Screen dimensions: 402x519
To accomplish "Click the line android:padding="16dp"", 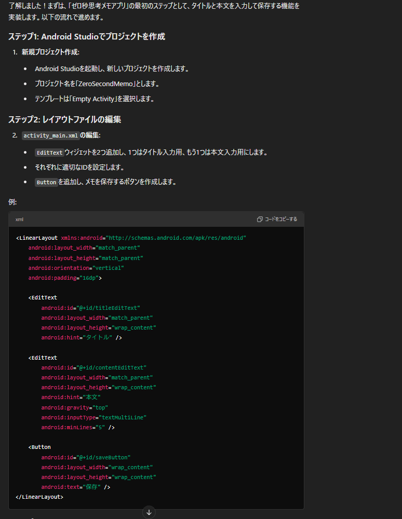I will (x=65, y=278).
